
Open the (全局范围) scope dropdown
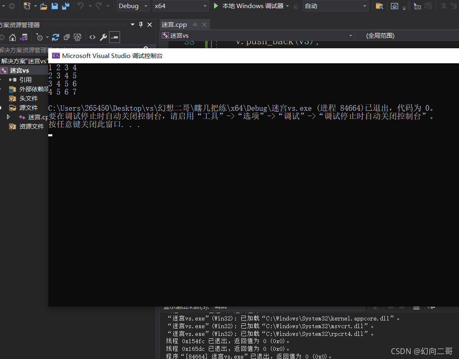click(x=408, y=35)
